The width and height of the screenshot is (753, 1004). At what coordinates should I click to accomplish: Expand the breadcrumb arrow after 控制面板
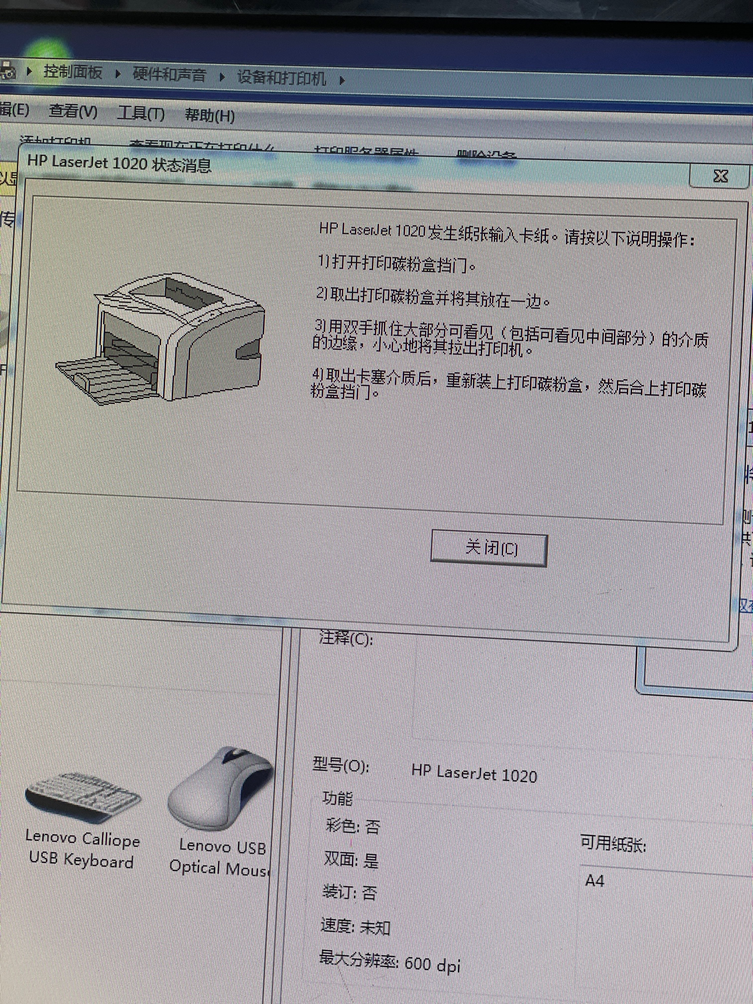coord(118,74)
